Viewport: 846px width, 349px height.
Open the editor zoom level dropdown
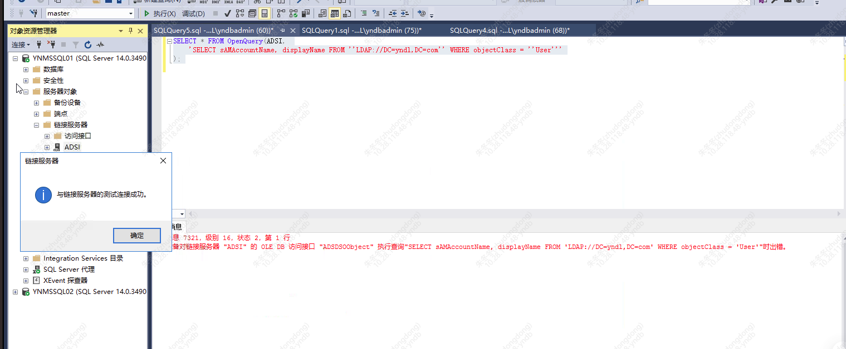click(182, 214)
